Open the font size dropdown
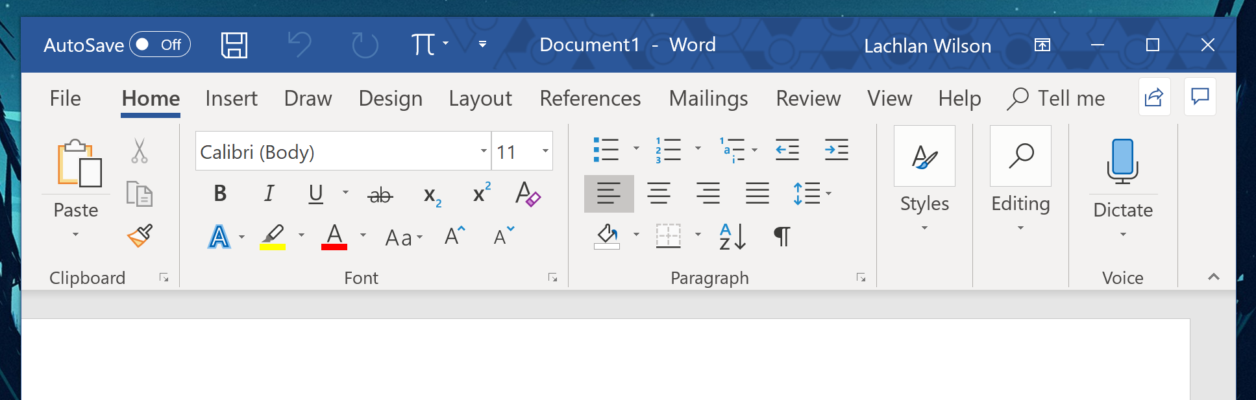The width and height of the screenshot is (1256, 400). tap(545, 151)
